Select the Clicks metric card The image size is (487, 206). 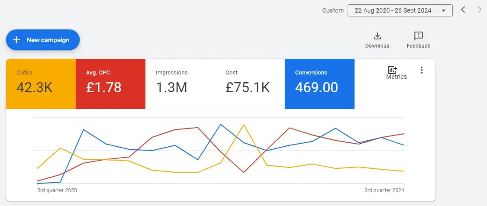pyautogui.click(x=41, y=84)
